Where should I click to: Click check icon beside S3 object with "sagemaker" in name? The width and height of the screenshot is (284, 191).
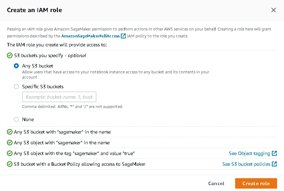[x=10, y=143]
